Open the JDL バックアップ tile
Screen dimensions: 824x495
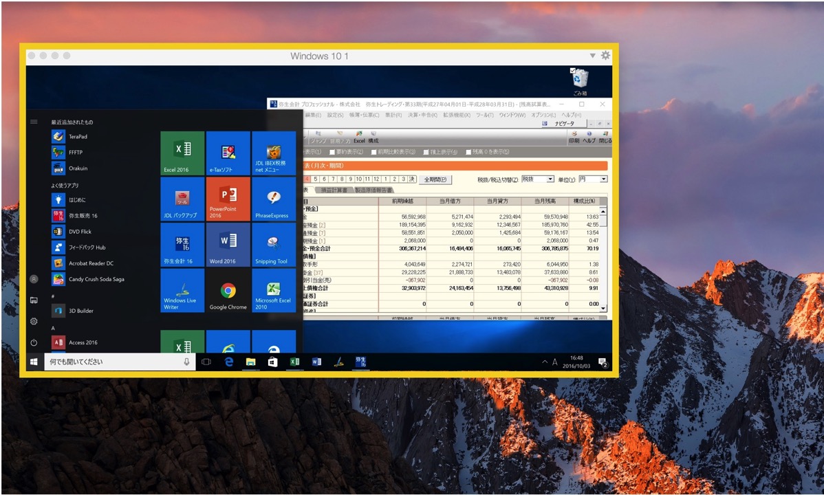[x=182, y=199]
